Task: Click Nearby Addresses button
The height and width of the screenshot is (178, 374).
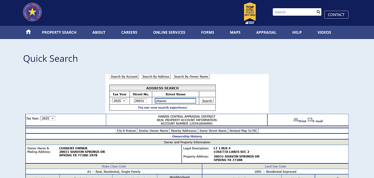Action: pyautogui.click(x=184, y=131)
